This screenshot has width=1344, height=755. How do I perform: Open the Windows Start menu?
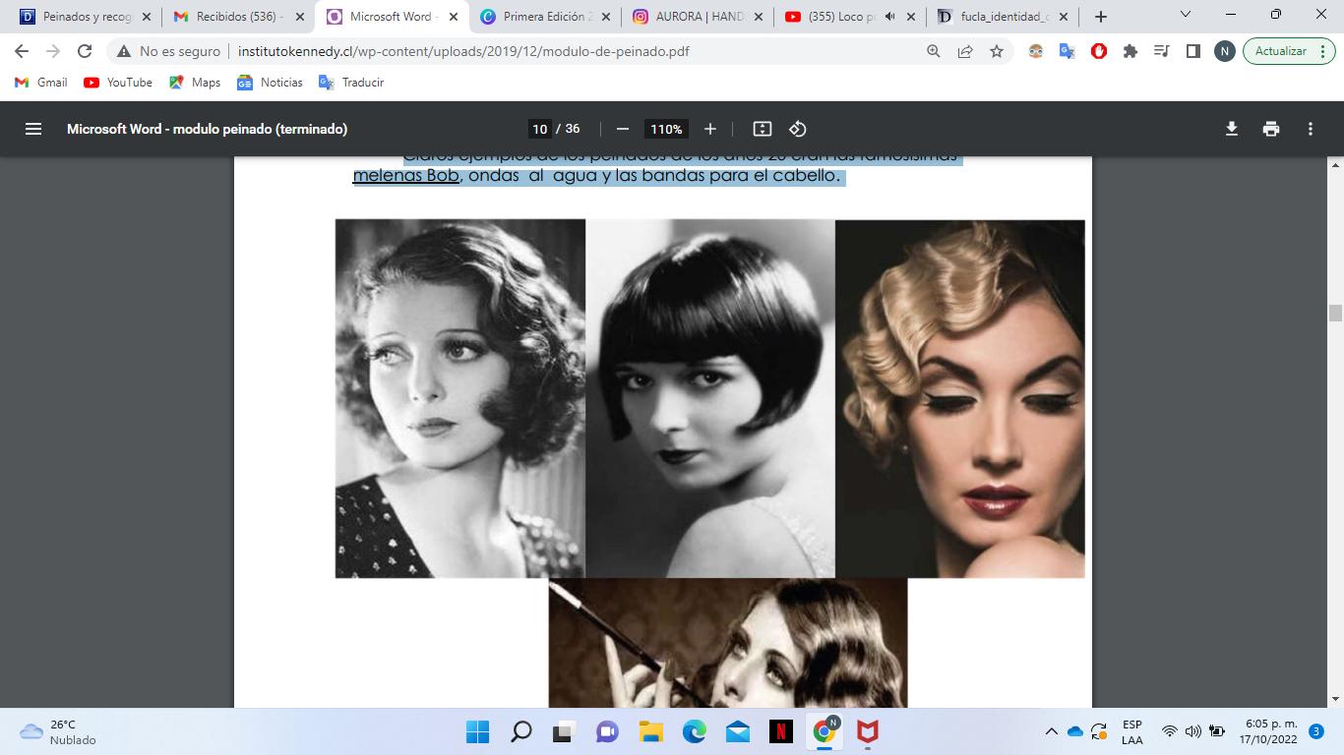coord(477,731)
